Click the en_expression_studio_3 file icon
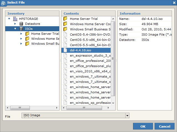 pyautogui.click(x=65, y=55)
